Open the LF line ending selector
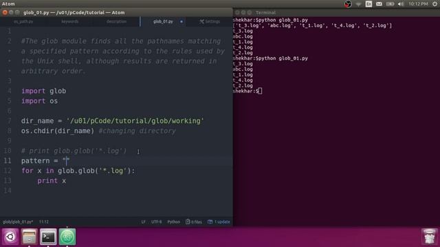The height and width of the screenshot is (247, 440). tap(144, 222)
